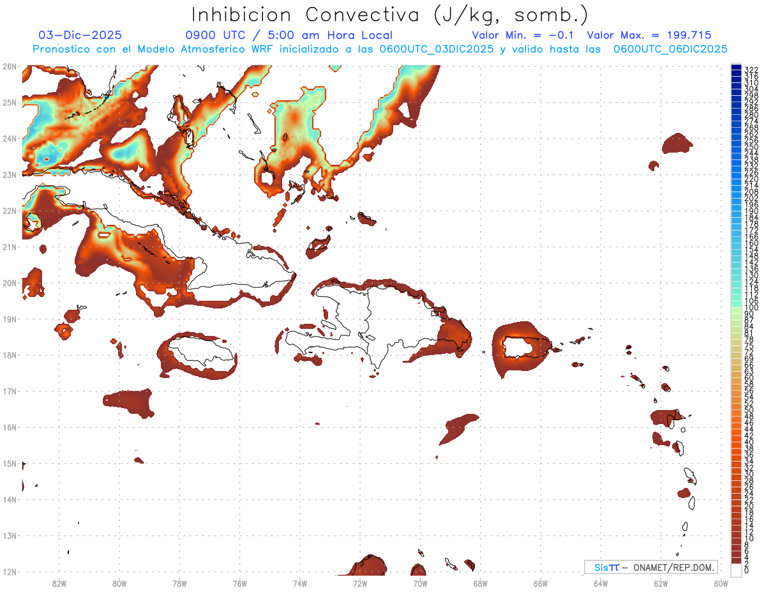Viewport: 766px width, 592px height.
Task: Click the colorbar value "100"
Action: pyautogui.click(x=751, y=308)
